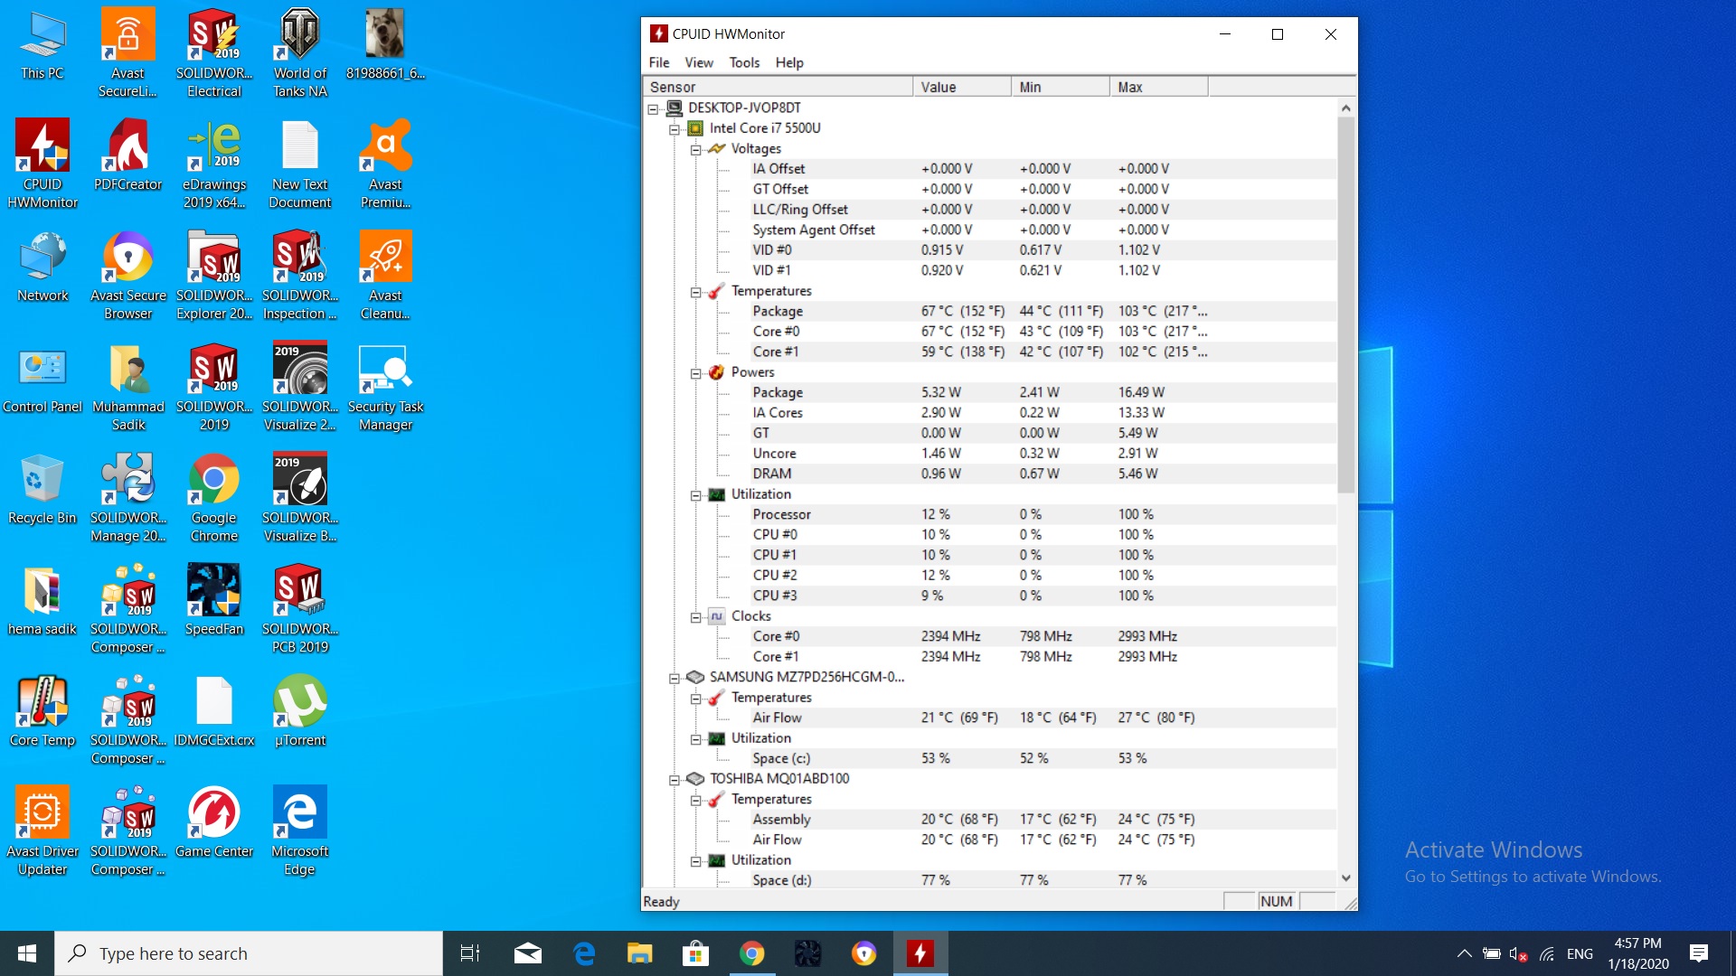The image size is (1736, 976).
Task: Launch World of Tanks NA shortcut
Action: coord(300,52)
